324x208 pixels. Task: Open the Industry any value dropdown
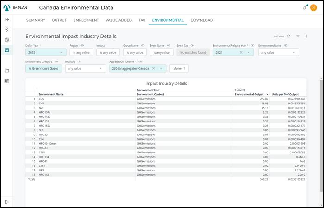click(x=86, y=68)
